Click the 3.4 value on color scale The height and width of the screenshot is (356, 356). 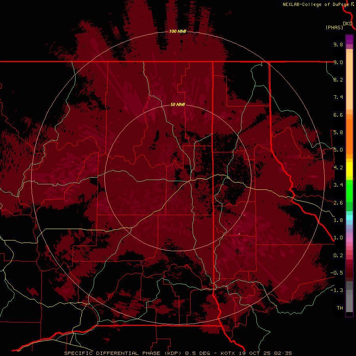[338, 185]
